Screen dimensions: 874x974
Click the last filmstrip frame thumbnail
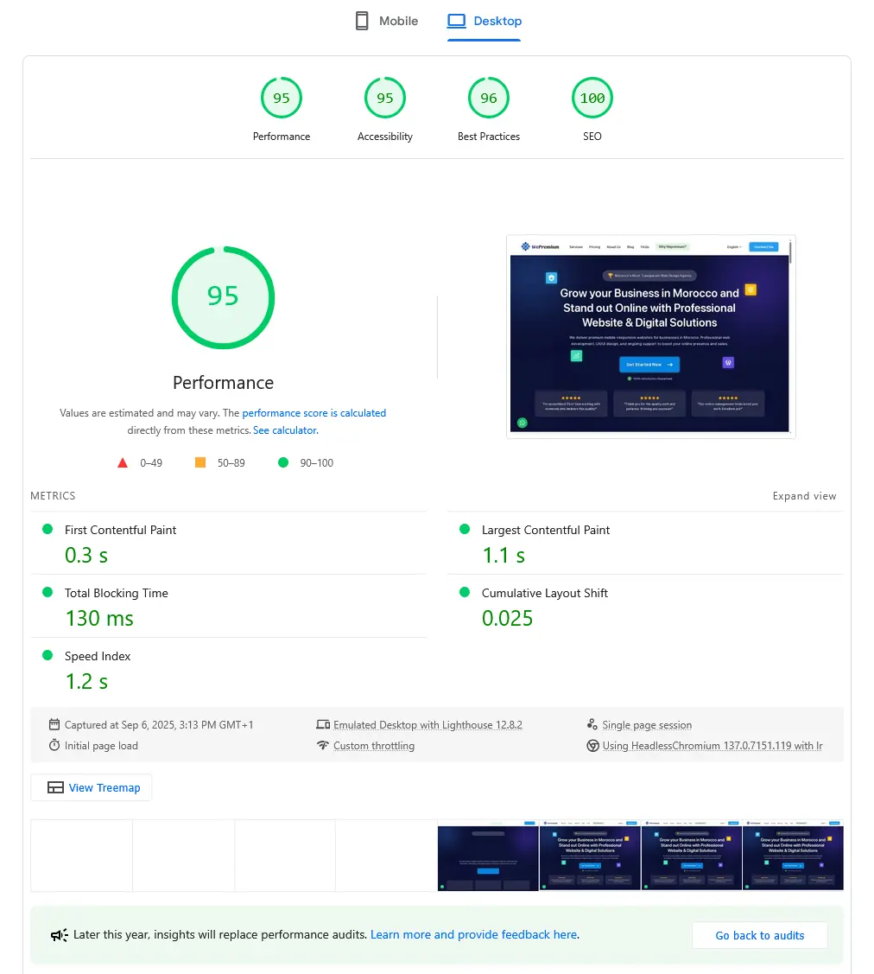click(792, 854)
